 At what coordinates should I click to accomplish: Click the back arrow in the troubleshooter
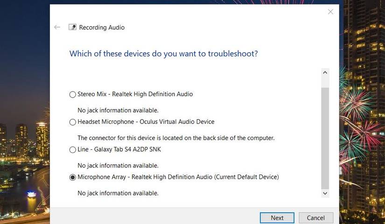(x=57, y=28)
